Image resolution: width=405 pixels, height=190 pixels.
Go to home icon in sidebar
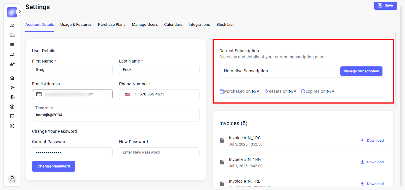12,78
